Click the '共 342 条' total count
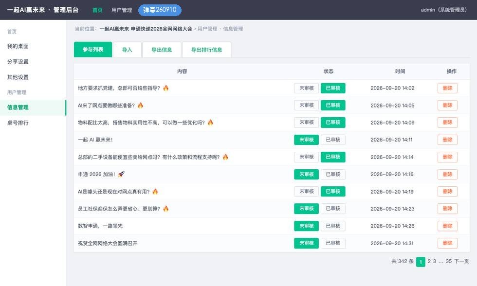This screenshot has height=286, width=477. (x=403, y=261)
